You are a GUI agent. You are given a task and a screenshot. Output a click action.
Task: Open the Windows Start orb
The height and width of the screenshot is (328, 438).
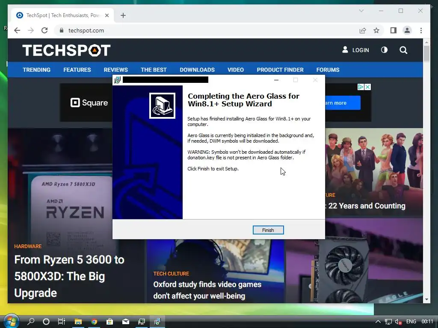(11, 321)
